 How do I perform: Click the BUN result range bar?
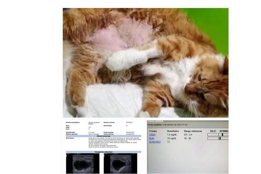click(218, 138)
